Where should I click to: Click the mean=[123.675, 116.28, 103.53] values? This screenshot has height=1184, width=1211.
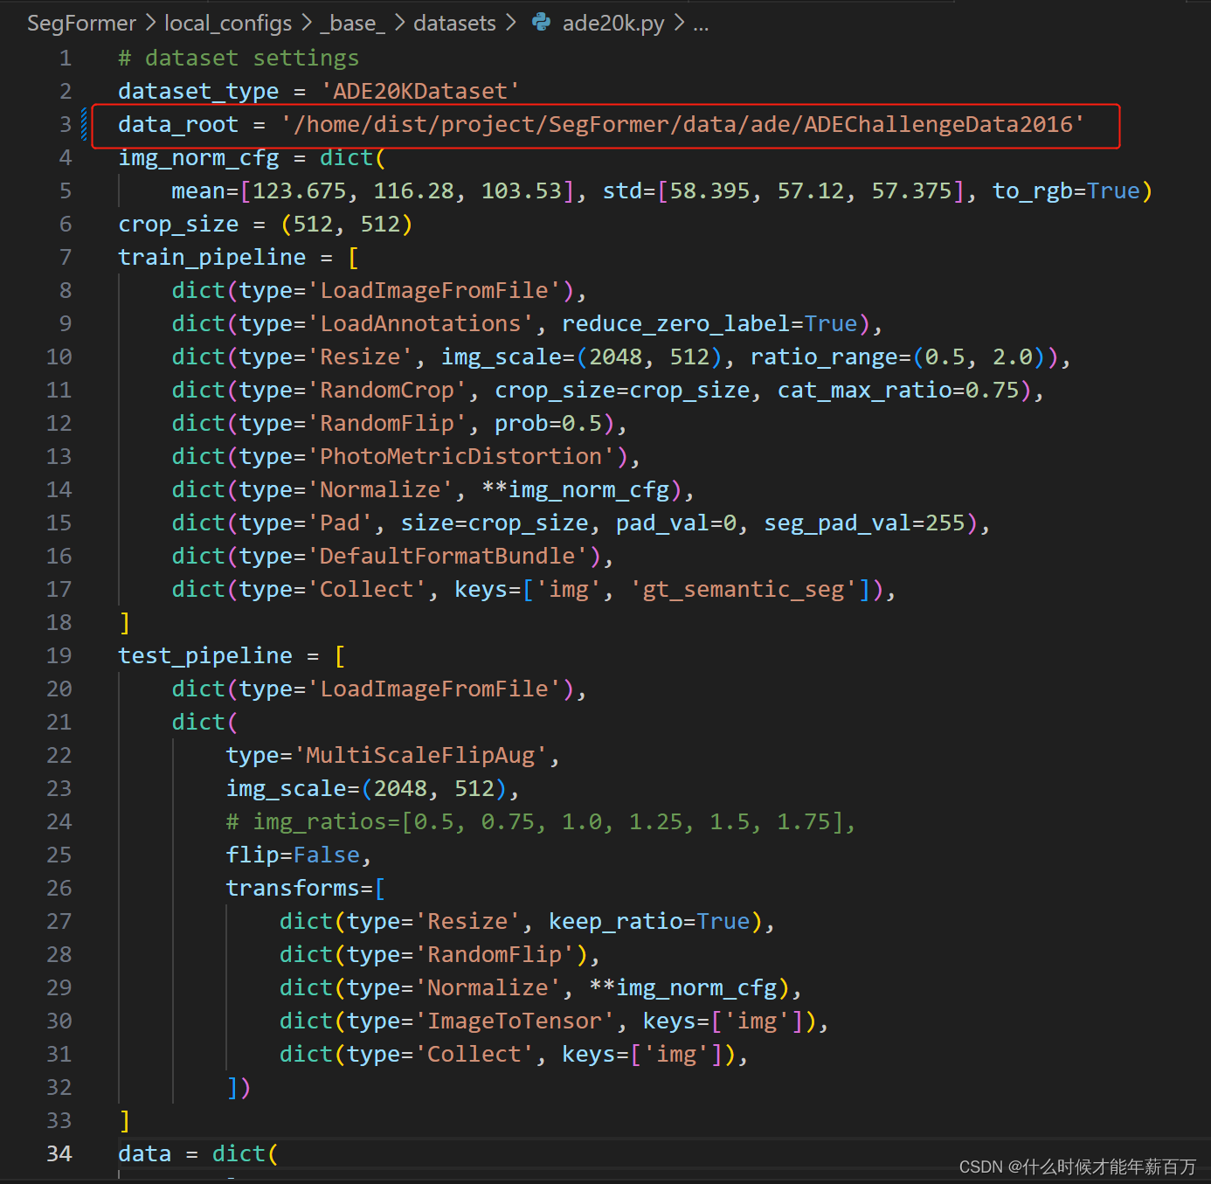[x=373, y=191]
